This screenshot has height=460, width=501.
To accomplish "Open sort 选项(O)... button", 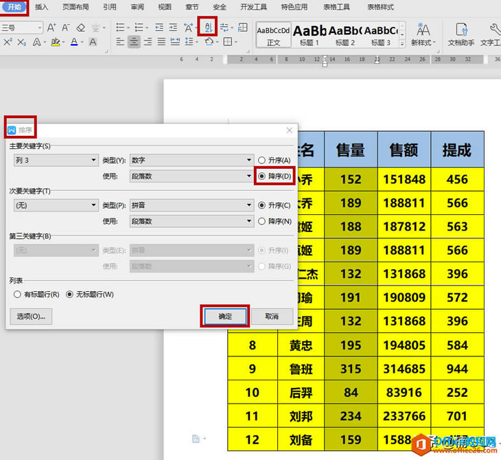I will pos(31,316).
